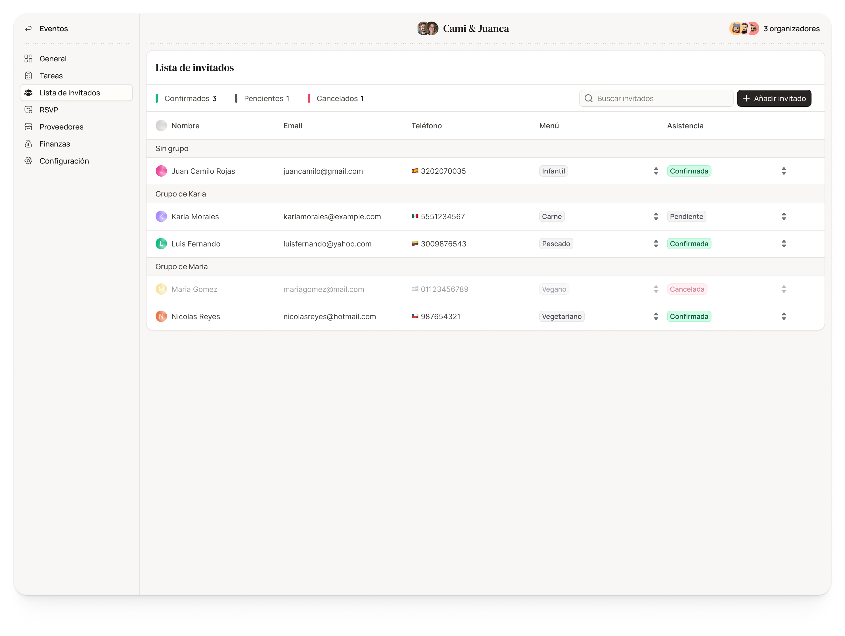The image size is (845, 636).
Task: Click the Tareas checklist icon
Action: [x=28, y=76]
